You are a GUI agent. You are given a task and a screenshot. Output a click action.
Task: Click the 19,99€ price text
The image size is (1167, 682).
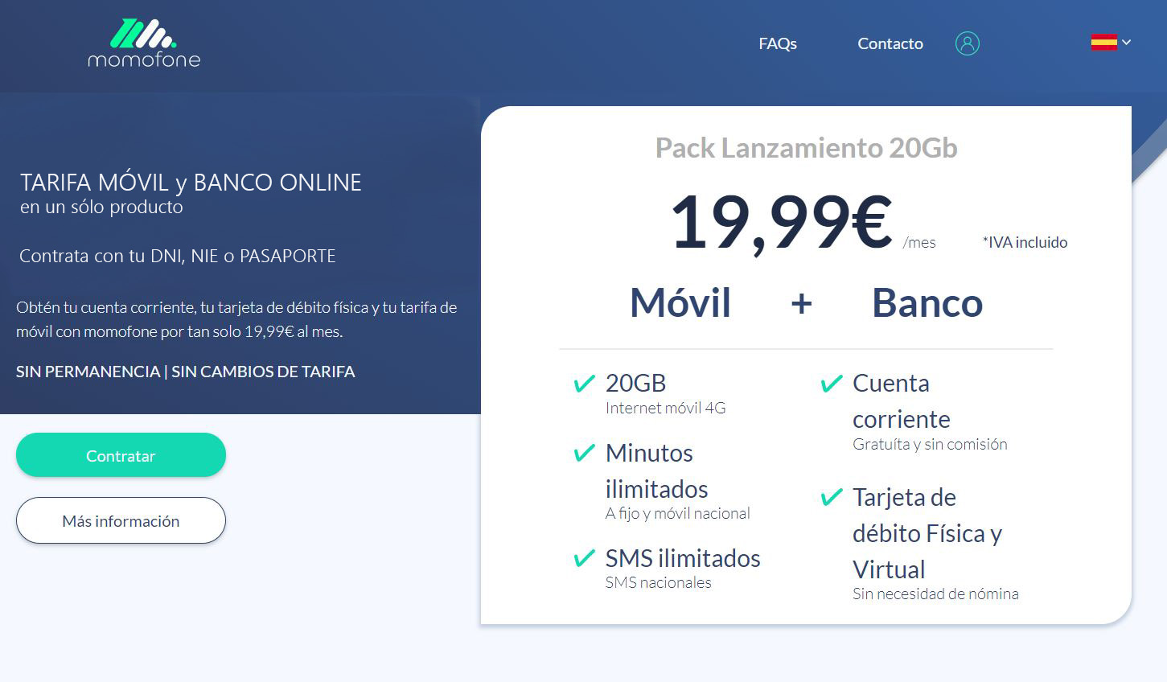781,222
